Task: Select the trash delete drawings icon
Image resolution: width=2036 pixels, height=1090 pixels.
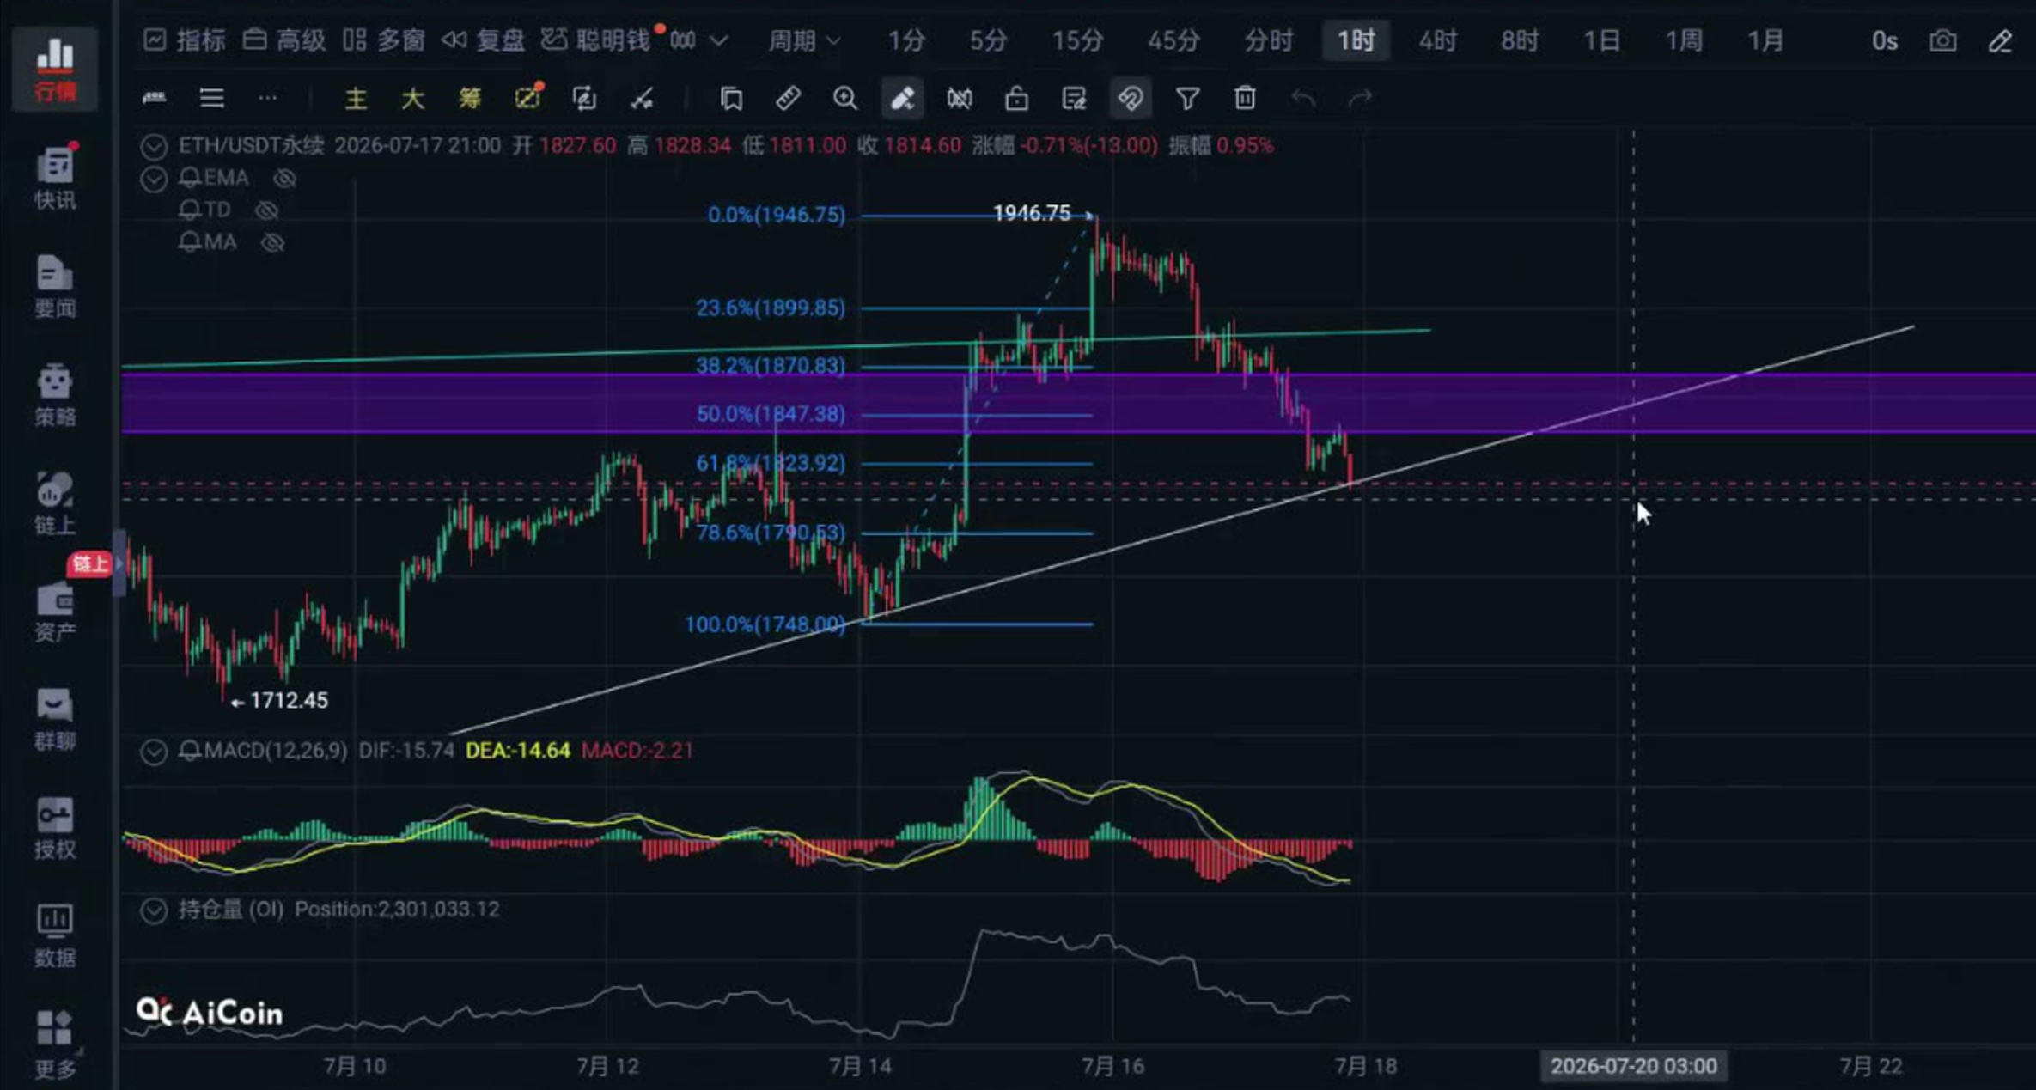Action: 1245,99
